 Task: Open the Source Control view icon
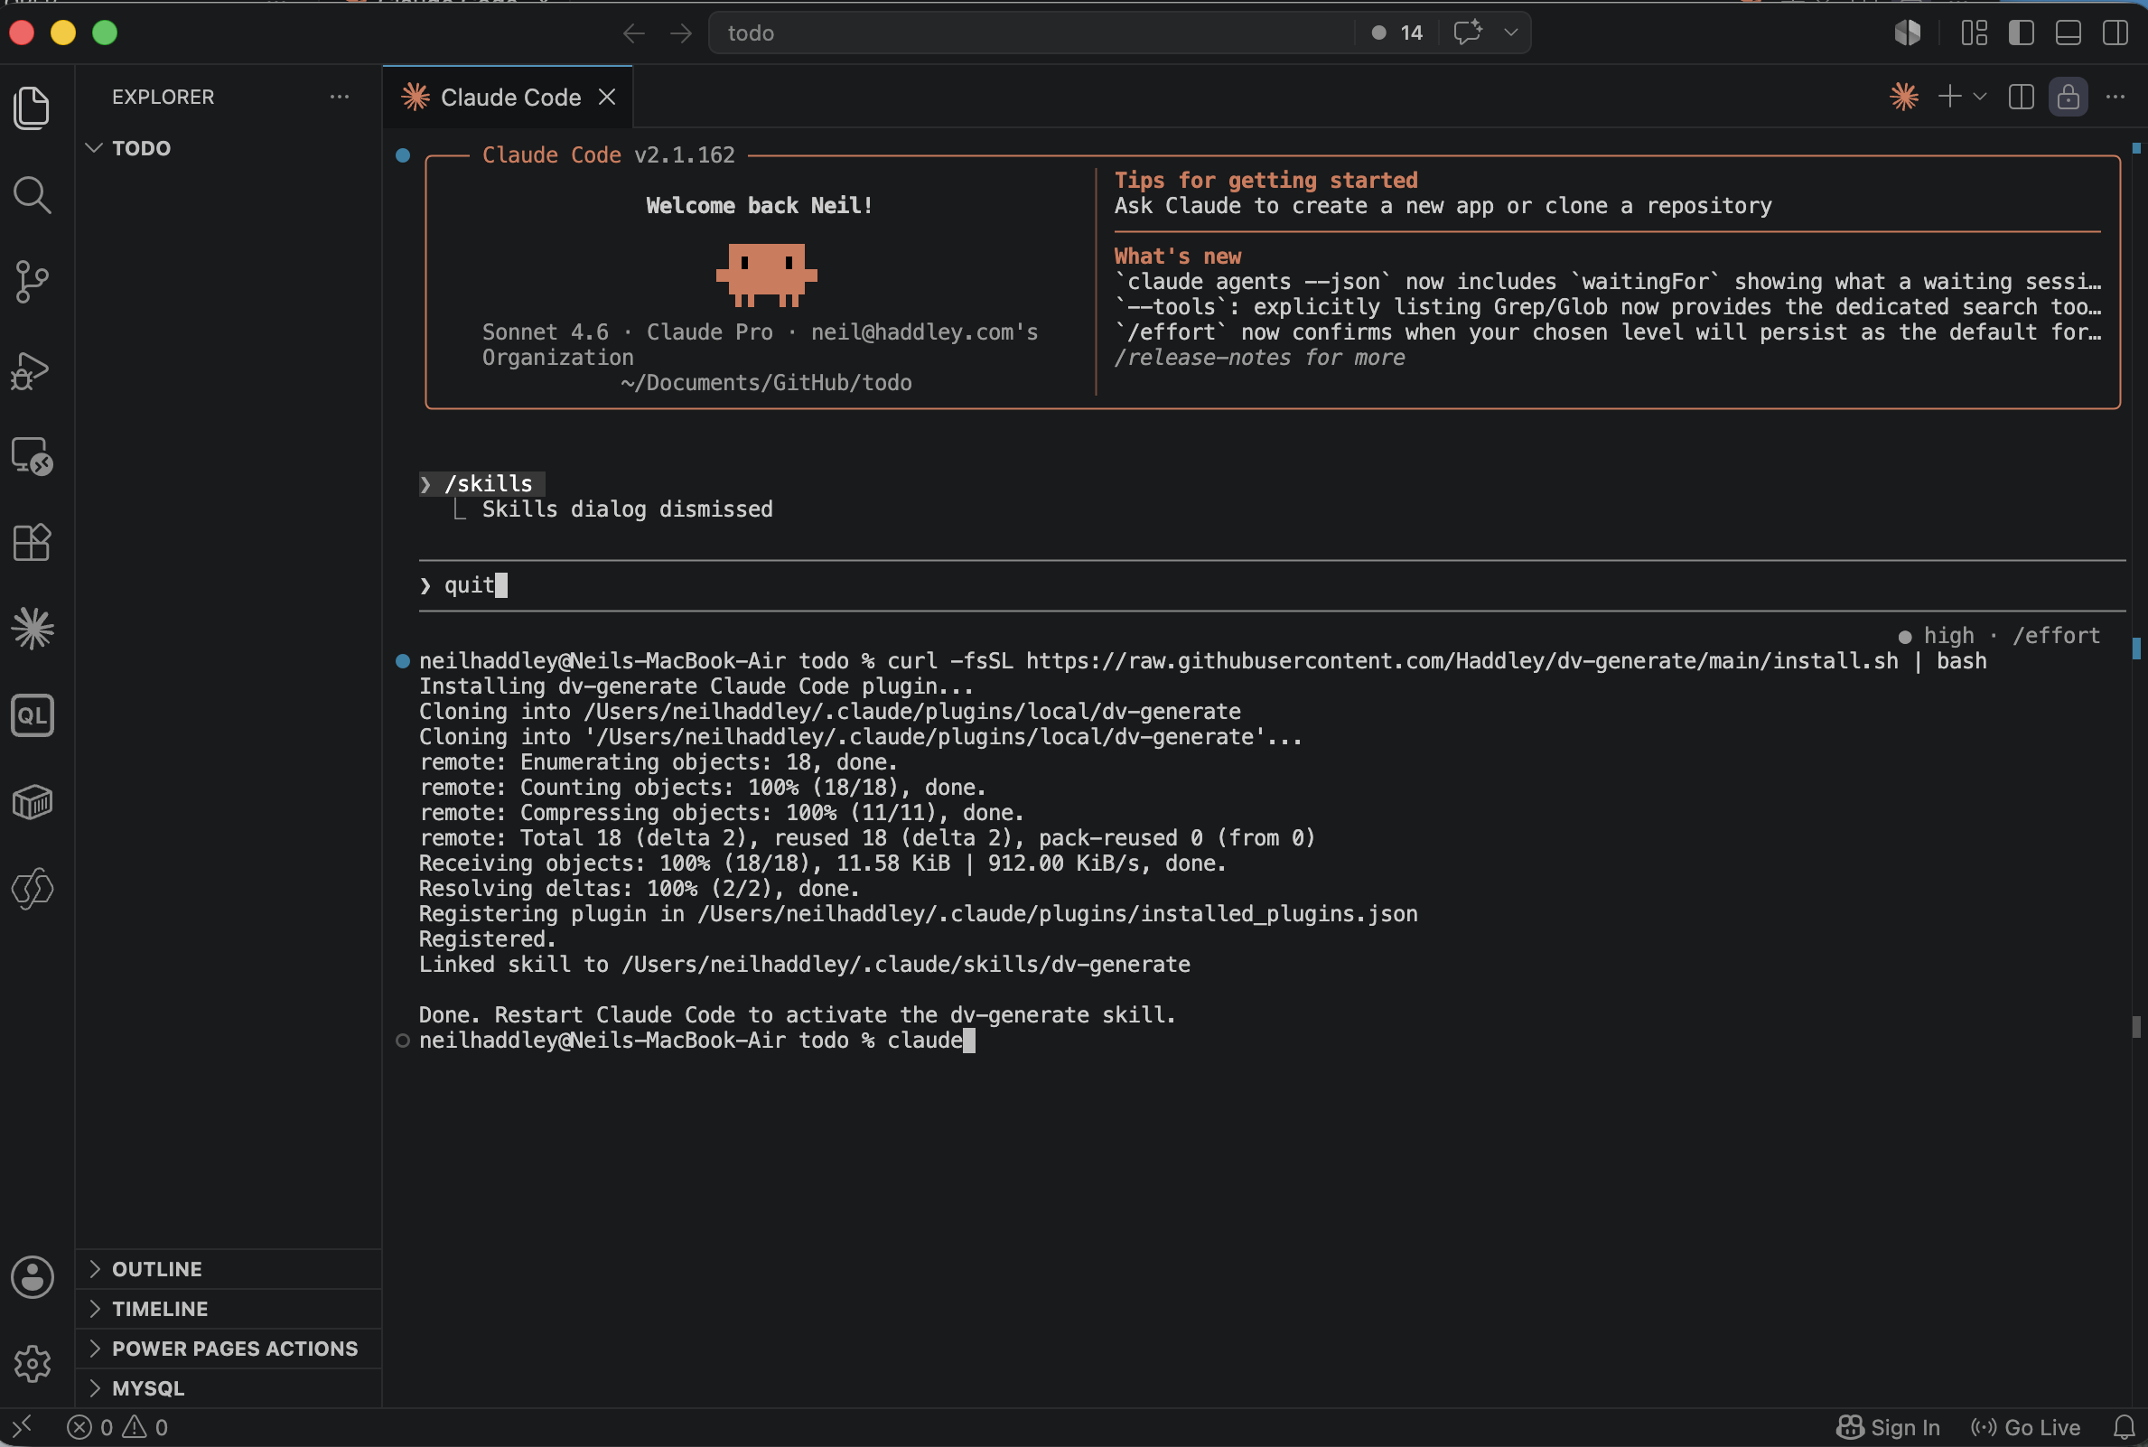(x=33, y=282)
